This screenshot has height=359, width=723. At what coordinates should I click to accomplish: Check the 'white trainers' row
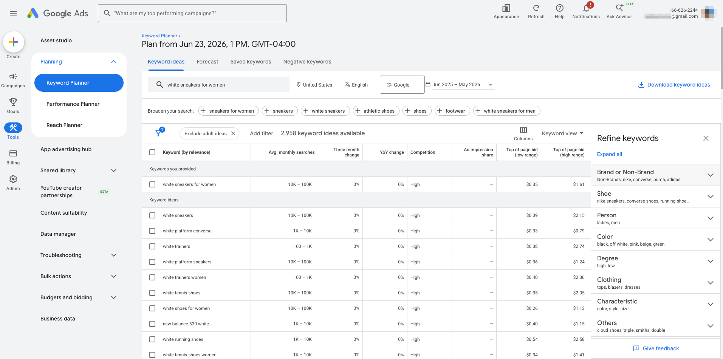tap(152, 246)
